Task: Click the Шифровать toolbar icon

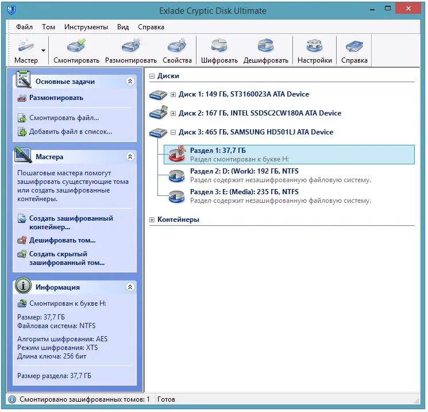Action: pos(219,45)
